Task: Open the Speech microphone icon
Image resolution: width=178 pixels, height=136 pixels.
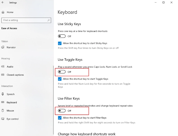Action: point(3,94)
